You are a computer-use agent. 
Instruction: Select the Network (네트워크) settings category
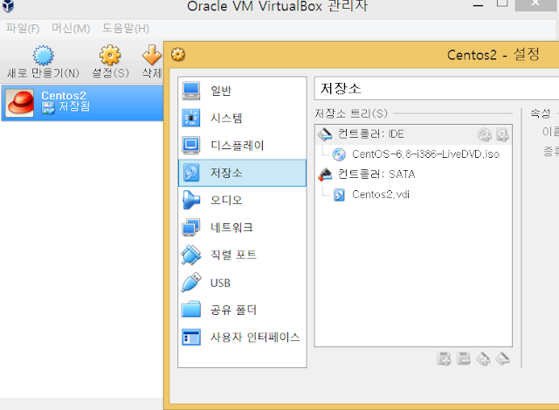click(x=242, y=228)
